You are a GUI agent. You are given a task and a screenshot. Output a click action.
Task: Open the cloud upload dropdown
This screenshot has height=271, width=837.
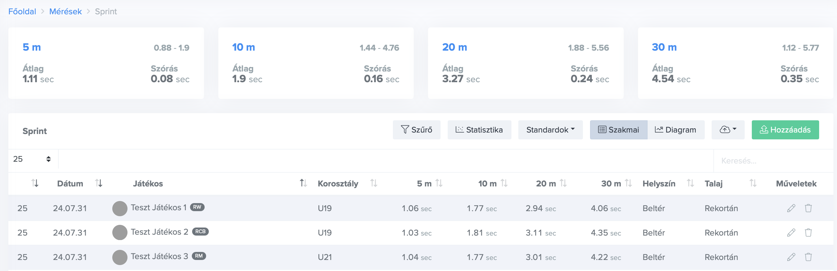click(727, 130)
